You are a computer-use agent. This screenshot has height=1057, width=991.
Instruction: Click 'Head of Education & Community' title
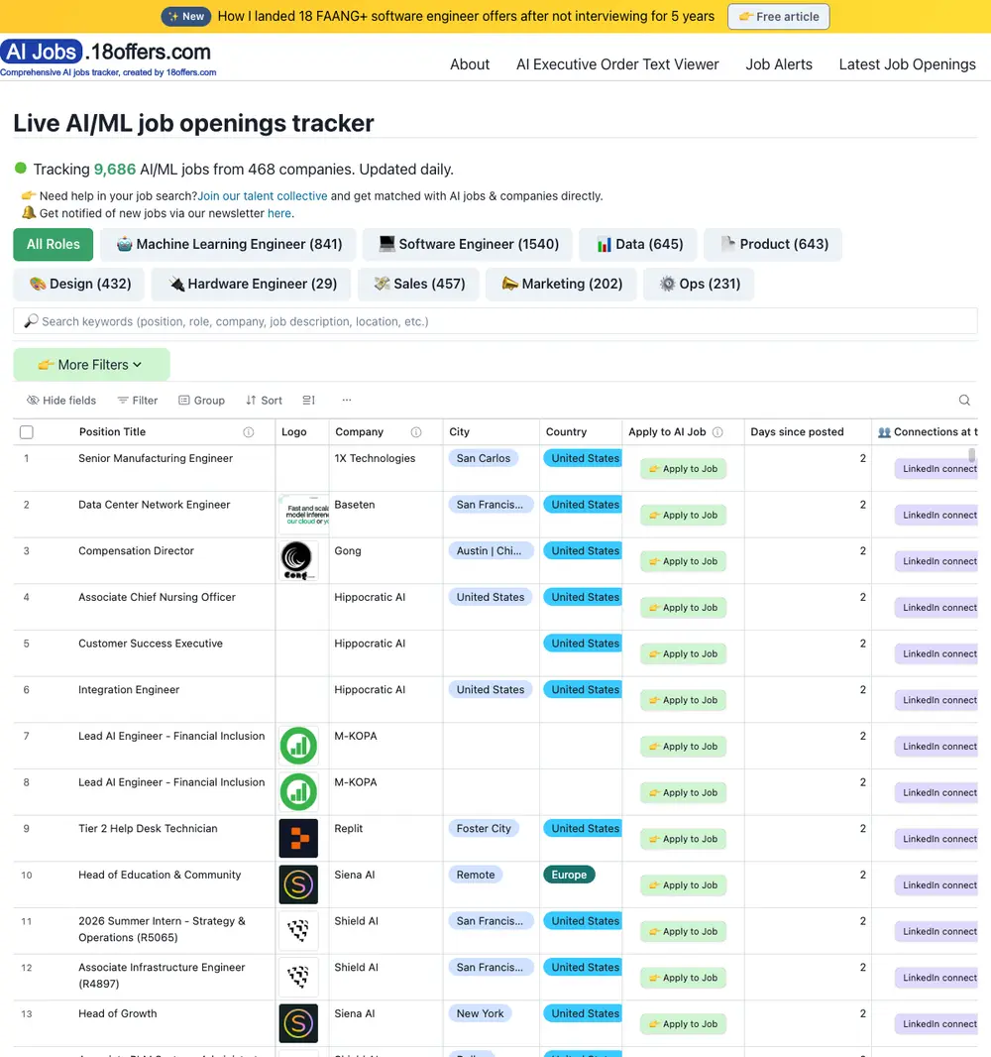[x=160, y=875]
